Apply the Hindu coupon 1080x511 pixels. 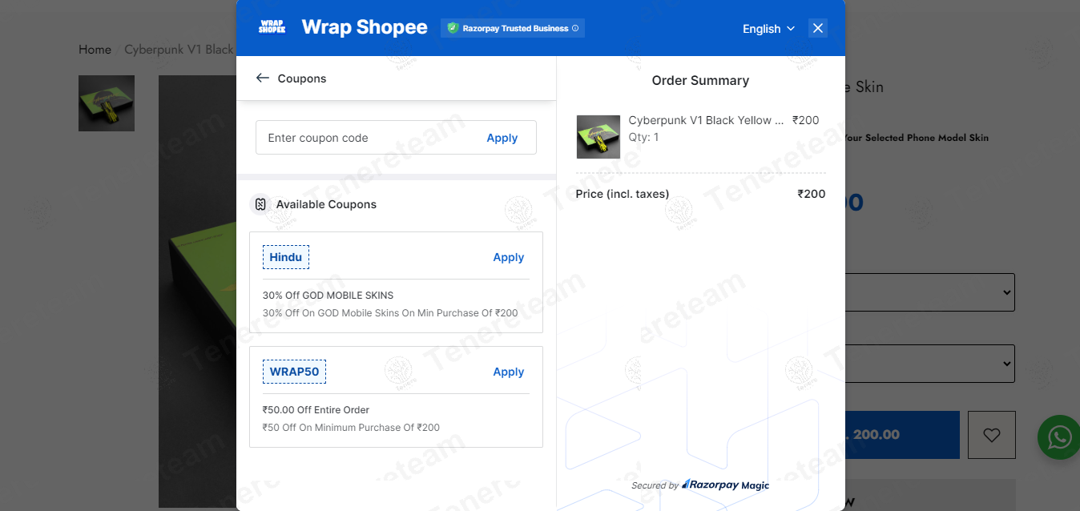pos(508,257)
